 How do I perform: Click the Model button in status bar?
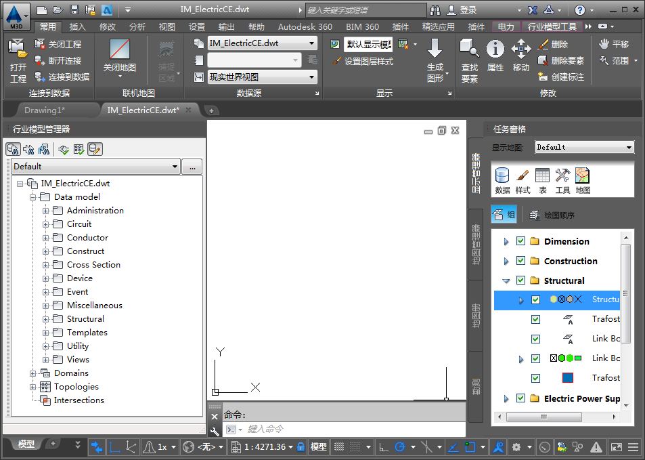pyautogui.click(x=318, y=447)
